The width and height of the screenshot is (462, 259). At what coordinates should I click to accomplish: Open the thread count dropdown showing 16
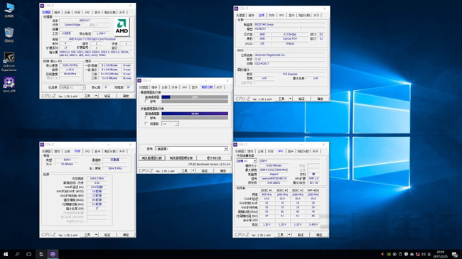point(170,124)
